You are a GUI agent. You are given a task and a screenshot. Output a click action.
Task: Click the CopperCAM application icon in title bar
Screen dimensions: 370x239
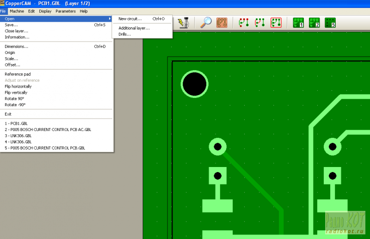click(2, 3)
